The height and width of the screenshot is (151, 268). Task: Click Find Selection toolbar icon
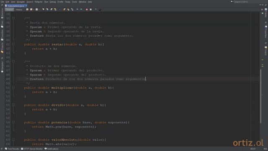point(43,9)
